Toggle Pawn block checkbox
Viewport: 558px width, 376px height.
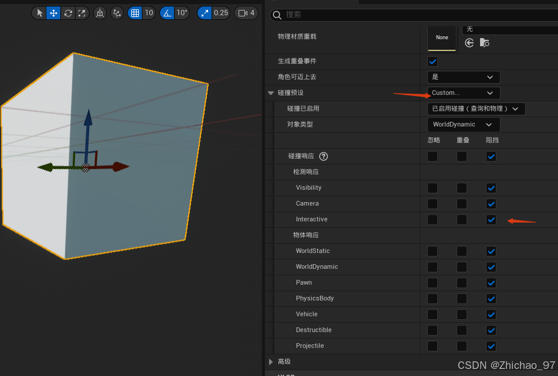[491, 283]
